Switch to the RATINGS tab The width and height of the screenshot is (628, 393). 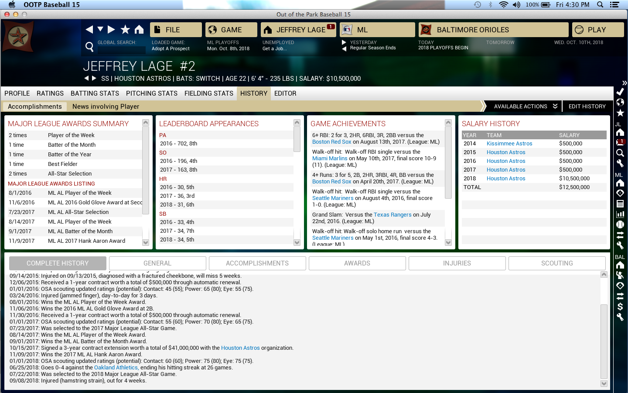(x=50, y=93)
